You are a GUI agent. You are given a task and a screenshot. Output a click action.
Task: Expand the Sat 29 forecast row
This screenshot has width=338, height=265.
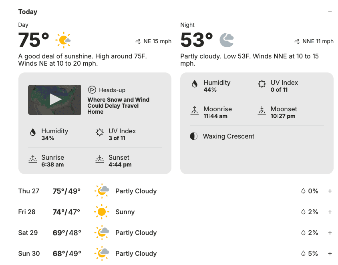(330, 233)
